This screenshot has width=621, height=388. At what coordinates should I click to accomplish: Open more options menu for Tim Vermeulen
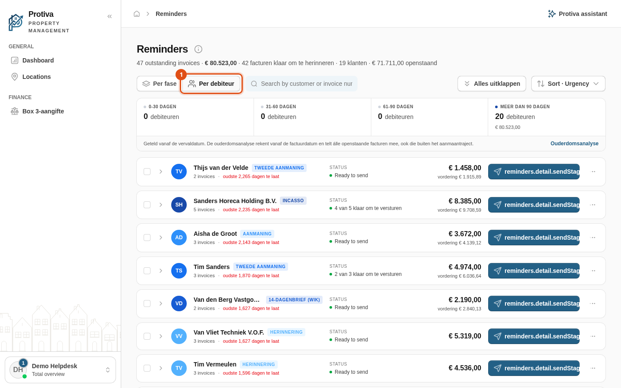(593, 368)
